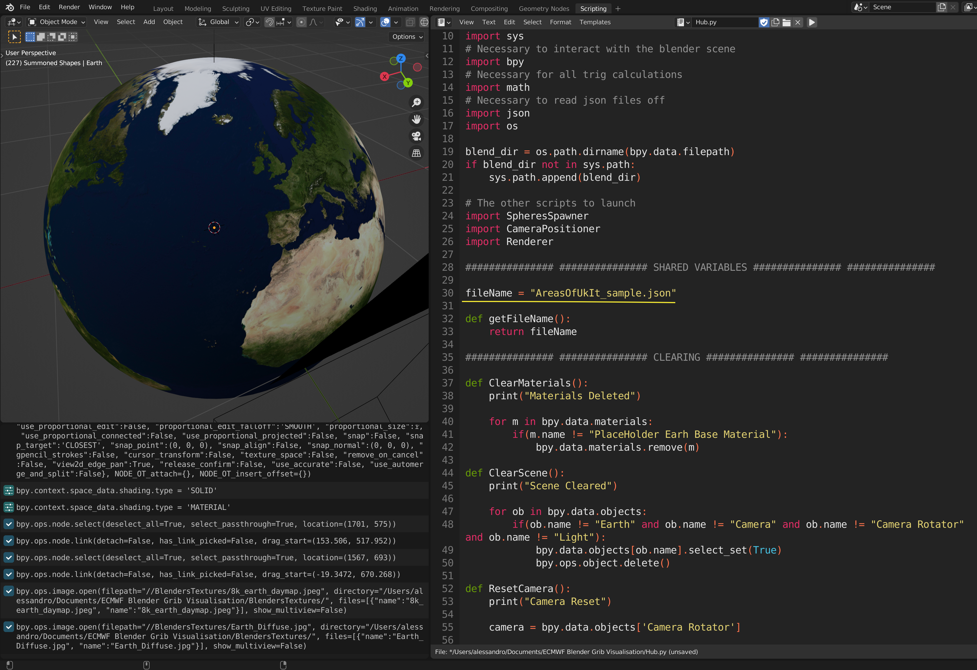Open the text editor Templates menu
The image size is (977, 670).
594,22
